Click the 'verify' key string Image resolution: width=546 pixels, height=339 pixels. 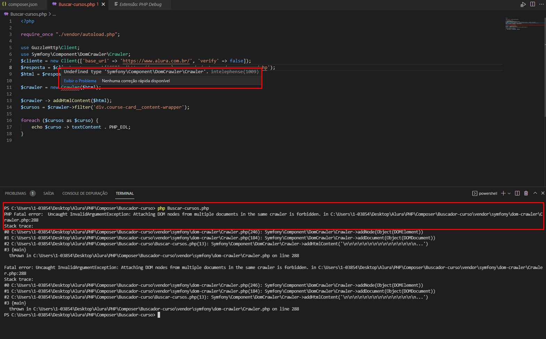tap(208, 61)
